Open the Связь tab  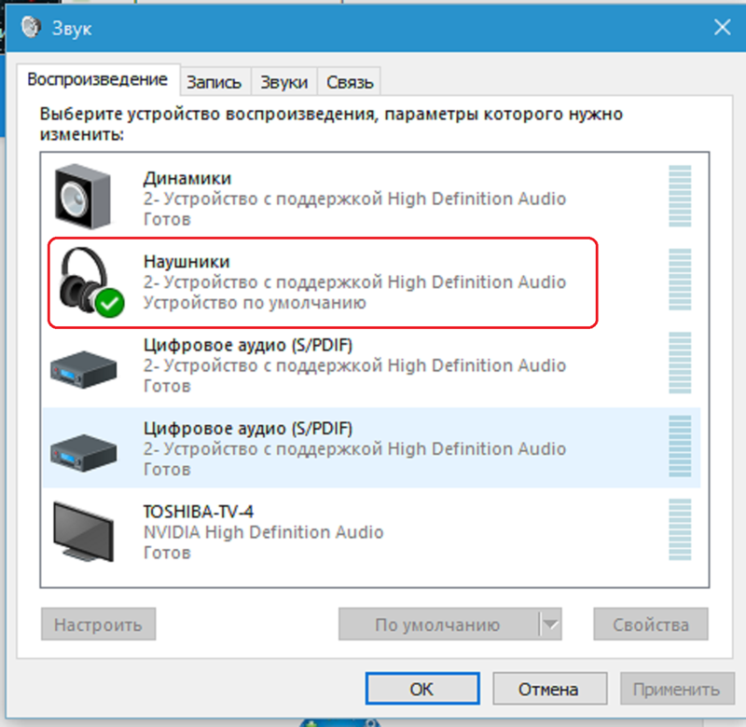(x=350, y=82)
